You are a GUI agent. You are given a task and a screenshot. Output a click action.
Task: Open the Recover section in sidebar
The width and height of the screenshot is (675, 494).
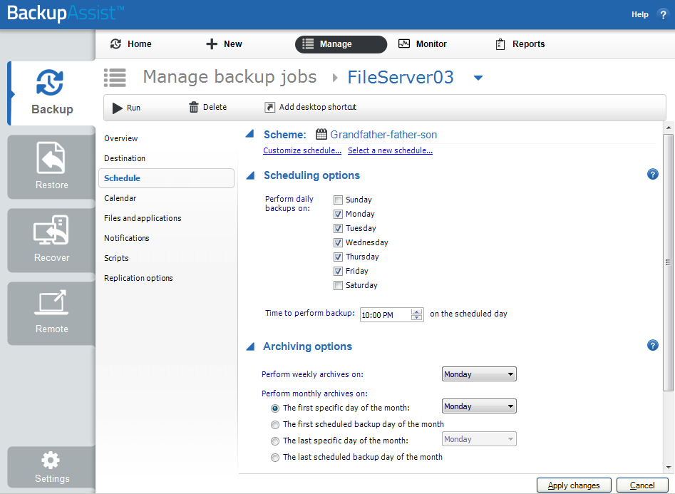click(51, 240)
